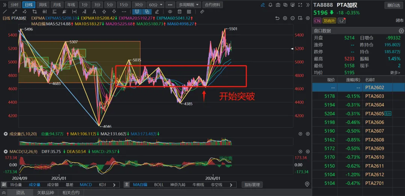Zoom out of the chart
The image size is (405, 196).
(x=292, y=18)
